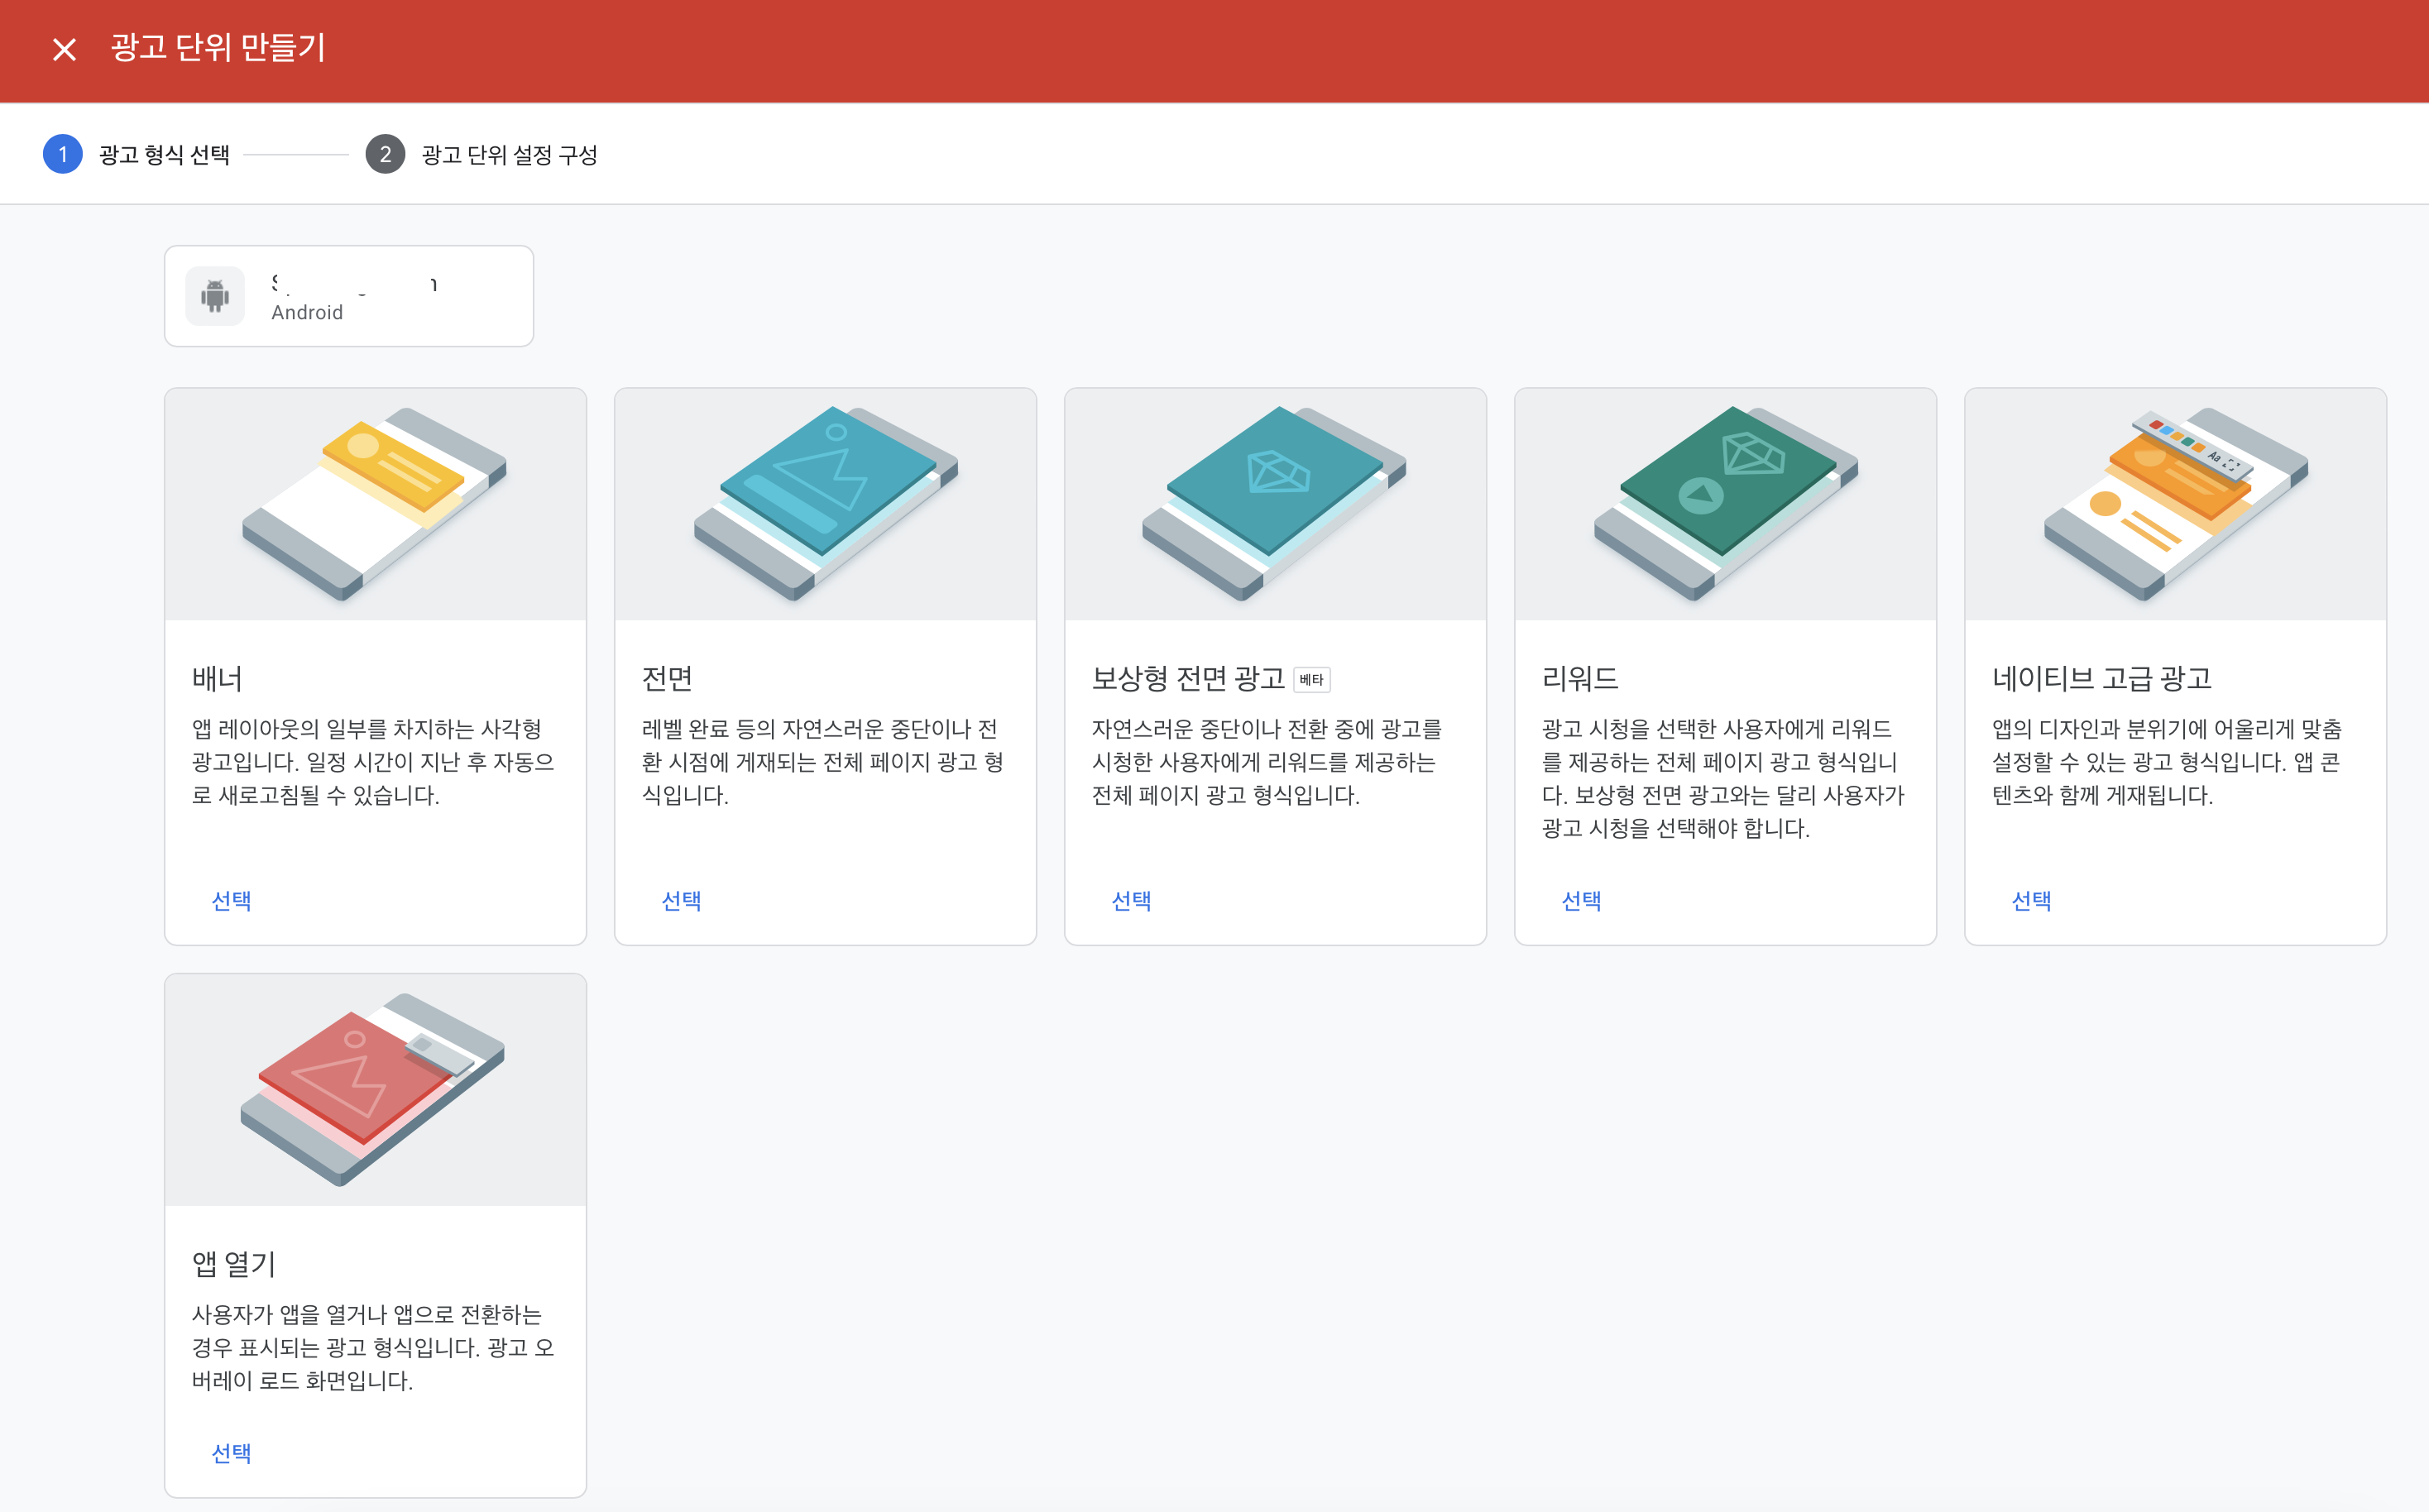Select the 네이티브 고급 광고 format
2429x1512 pixels.
click(x=2031, y=901)
